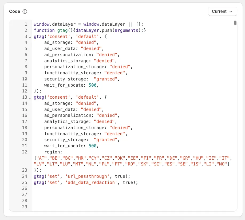Click the 'function gtag()' line
The width and height of the screenshot is (245, 220).
[90, 30]
